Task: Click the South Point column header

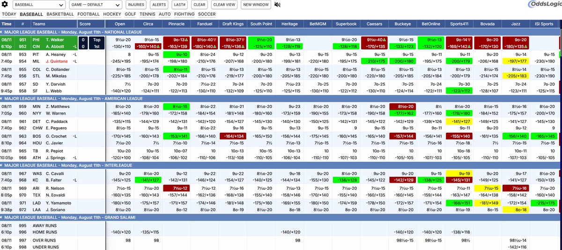Action: pyautogui.click(x=261, y=24)
